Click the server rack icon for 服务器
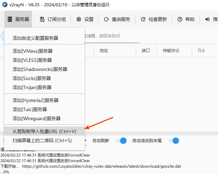This screenshot has width=218, height=174. click(x=10, y=19)
